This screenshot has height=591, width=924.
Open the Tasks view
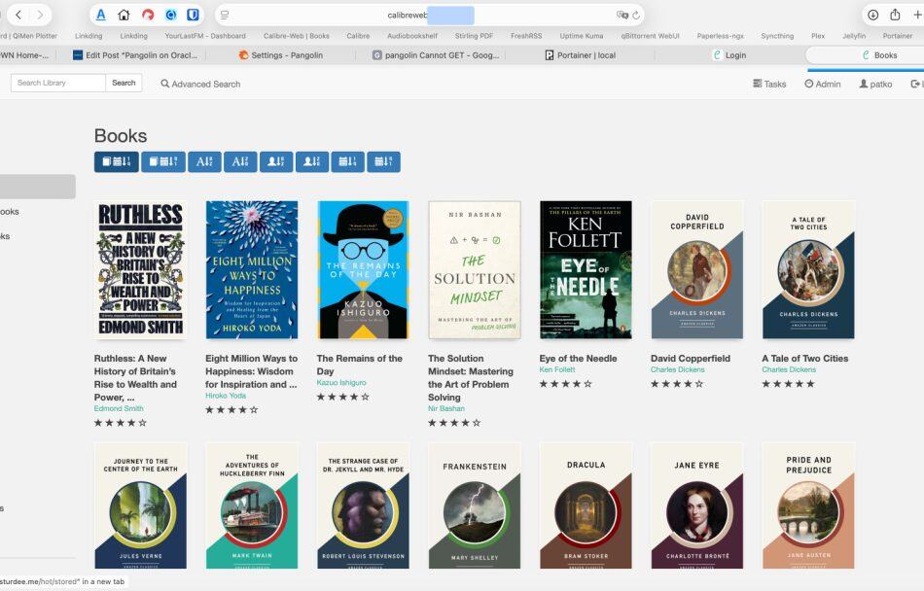[x=769, y=84]
